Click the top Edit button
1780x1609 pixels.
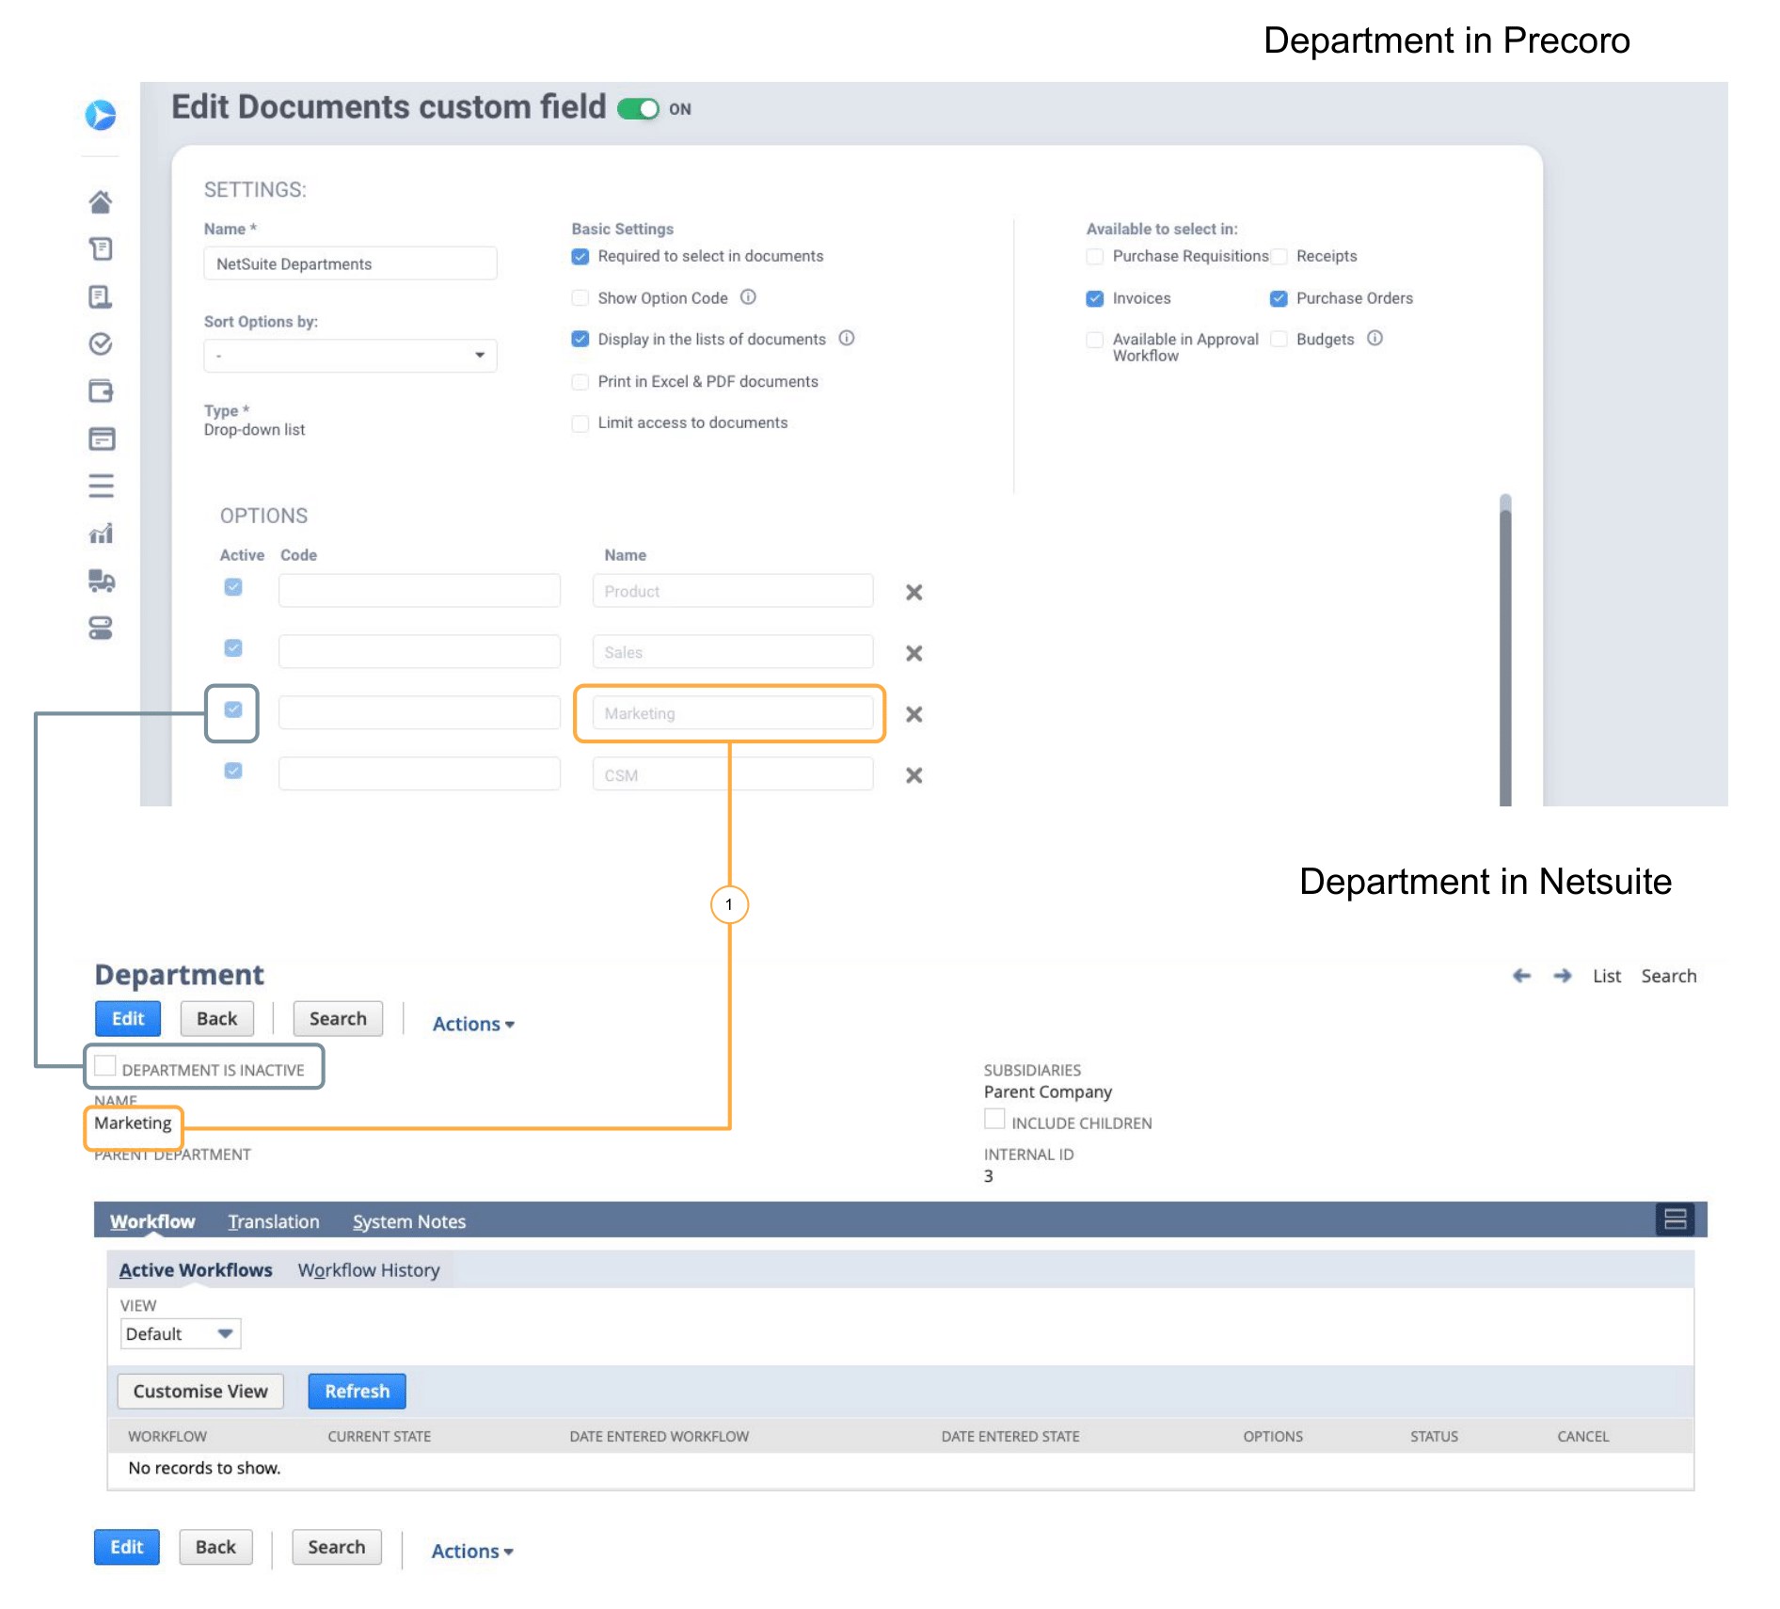[x=128, y=1018]
